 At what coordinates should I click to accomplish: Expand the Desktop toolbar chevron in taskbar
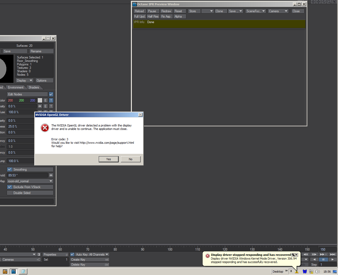click(x=286, y=271)
